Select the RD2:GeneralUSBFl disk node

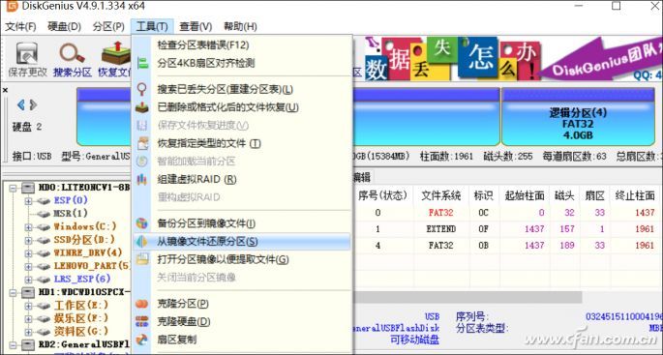click(83, 344)
